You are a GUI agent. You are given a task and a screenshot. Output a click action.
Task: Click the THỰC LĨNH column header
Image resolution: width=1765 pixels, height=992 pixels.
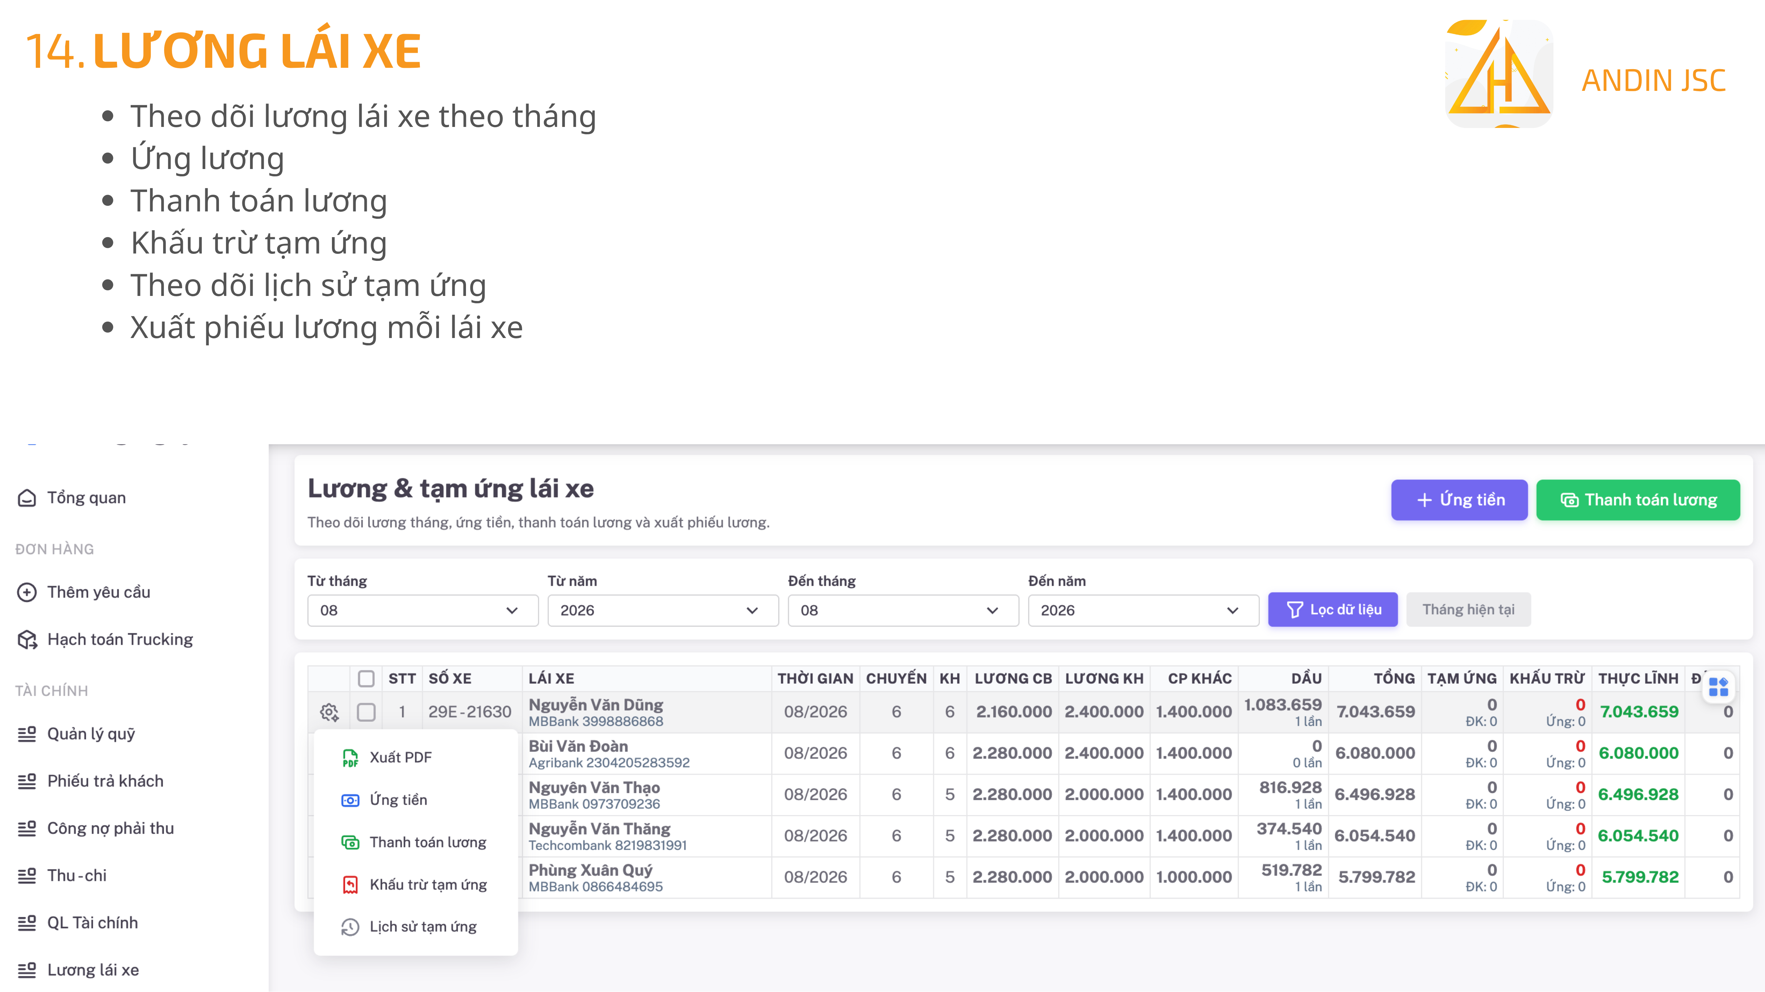pos(1638,678)
